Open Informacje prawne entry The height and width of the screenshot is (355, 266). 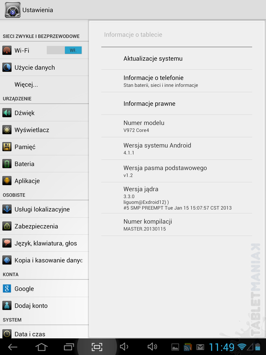coord(177,103)
